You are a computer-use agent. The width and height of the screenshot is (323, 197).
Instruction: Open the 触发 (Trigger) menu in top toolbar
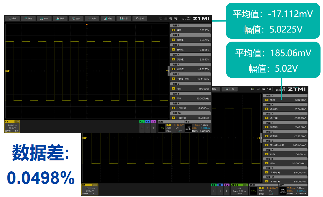(x=60, y=19)
